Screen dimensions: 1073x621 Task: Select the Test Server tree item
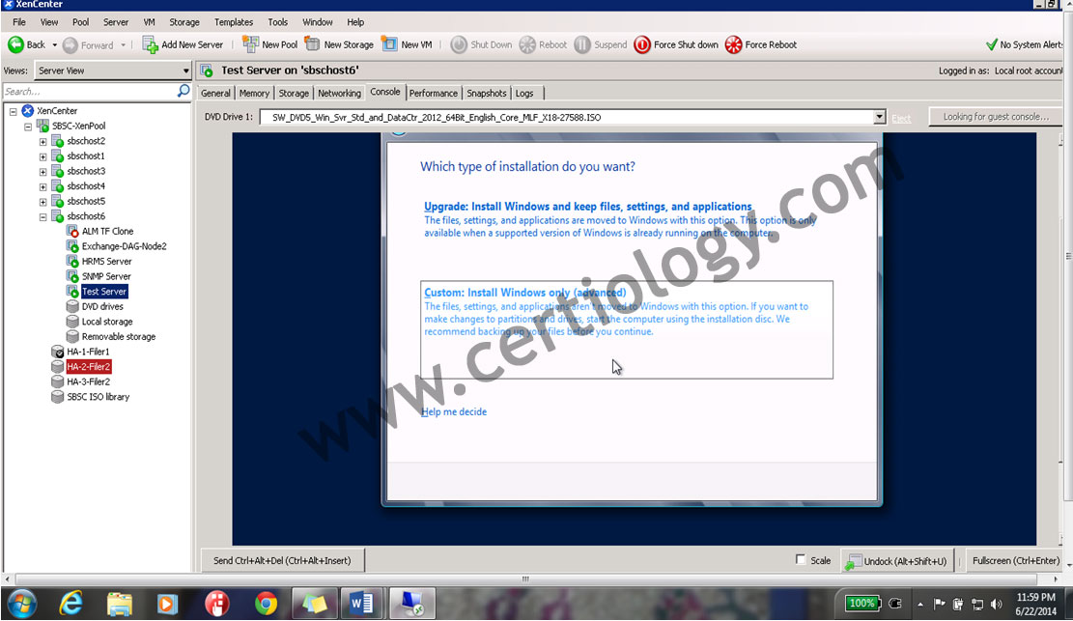click(x=104, y=292)
